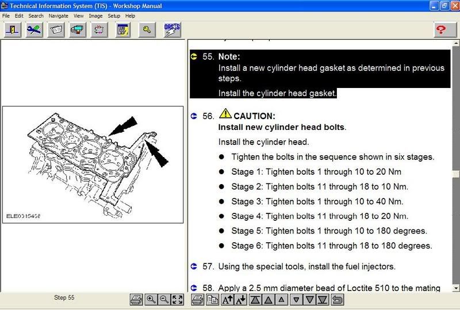Screen dimensions: 460x310
Task: Go down one page large triangle
Action: coord(309,300)
